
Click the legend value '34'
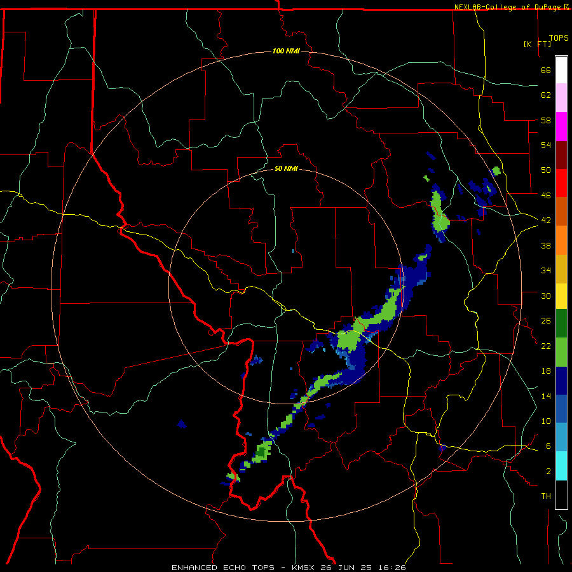546,271
